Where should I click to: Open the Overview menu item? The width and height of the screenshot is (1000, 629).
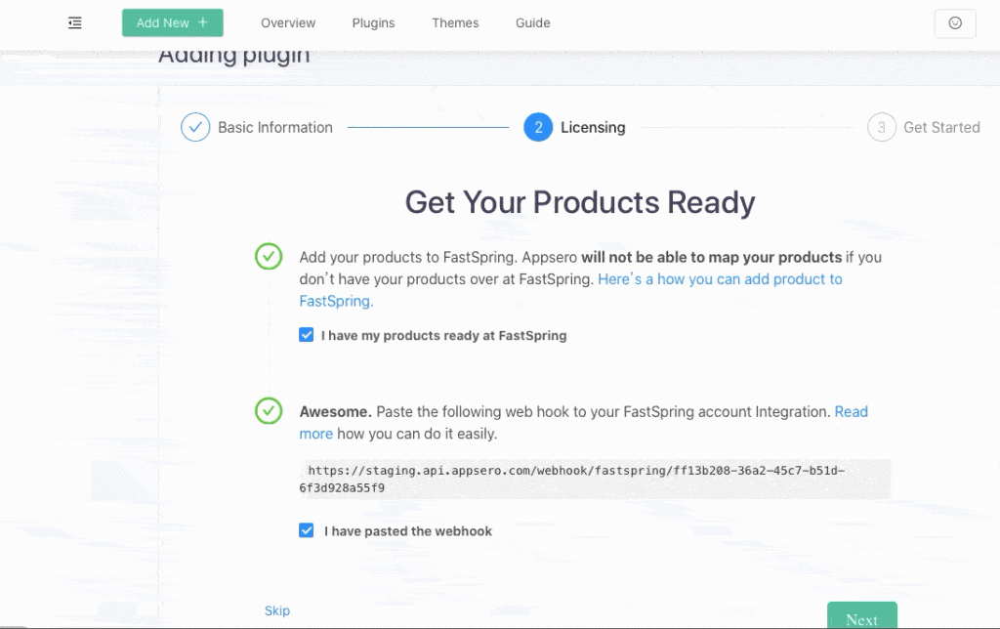(288, 23)
